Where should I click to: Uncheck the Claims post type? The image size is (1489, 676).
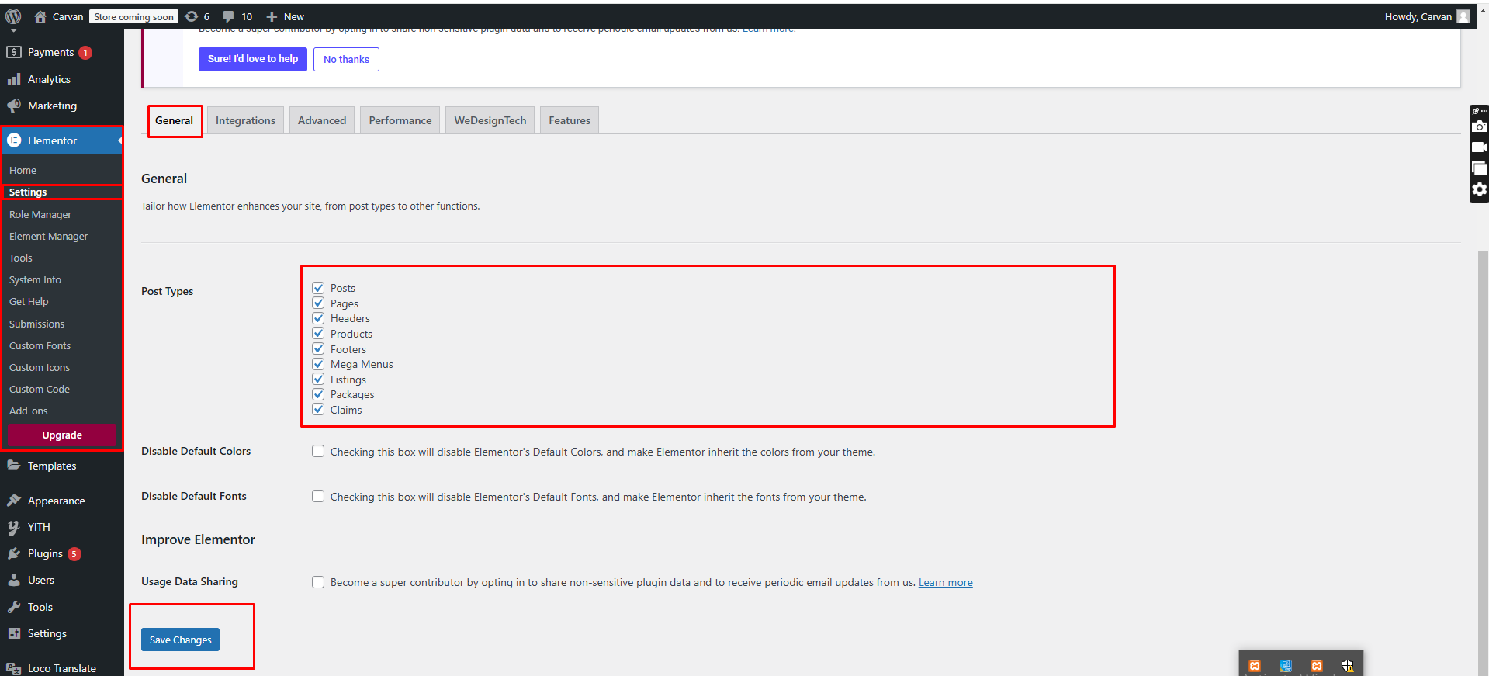point(318,409)
